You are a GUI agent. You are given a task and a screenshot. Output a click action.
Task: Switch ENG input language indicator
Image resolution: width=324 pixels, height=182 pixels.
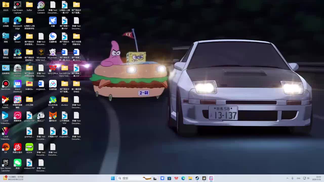coord(298,178)
